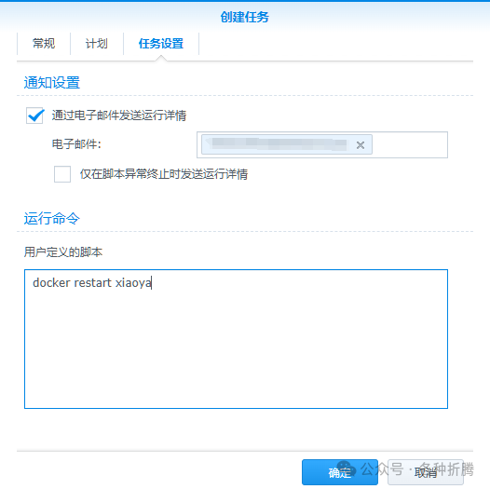Click the 创建任务 dialog title

[x=245, y=17]
